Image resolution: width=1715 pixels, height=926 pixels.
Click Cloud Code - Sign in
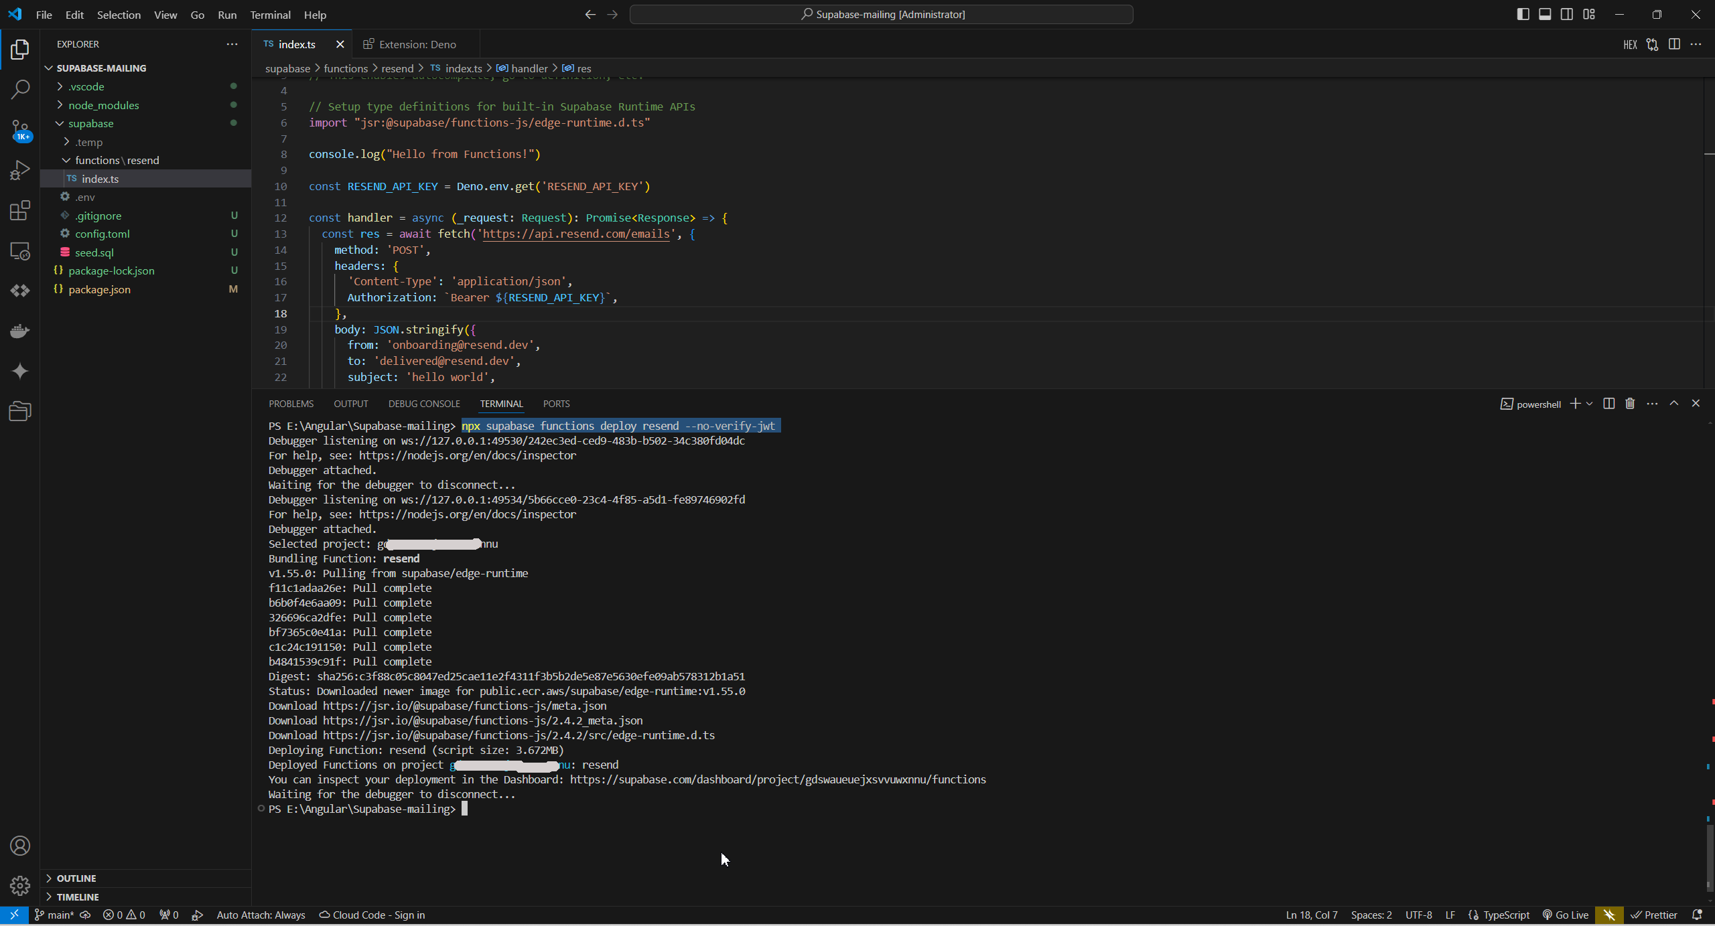372,915
